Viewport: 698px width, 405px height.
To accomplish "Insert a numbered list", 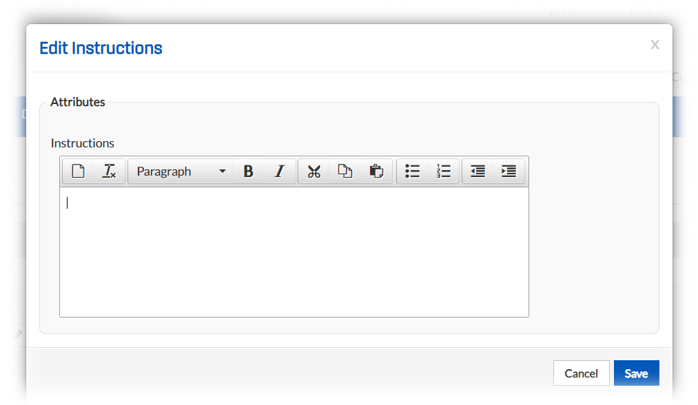I will (x=443, y=172).
